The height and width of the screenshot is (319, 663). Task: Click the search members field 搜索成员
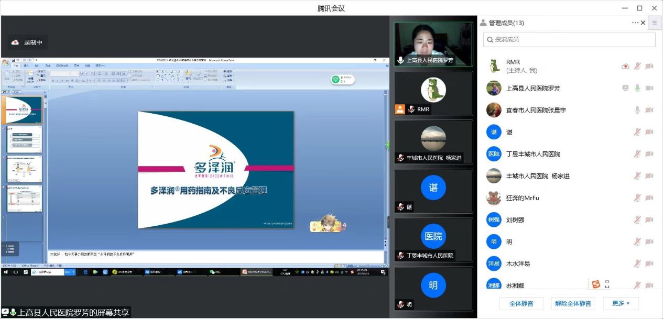pos(569,39)
